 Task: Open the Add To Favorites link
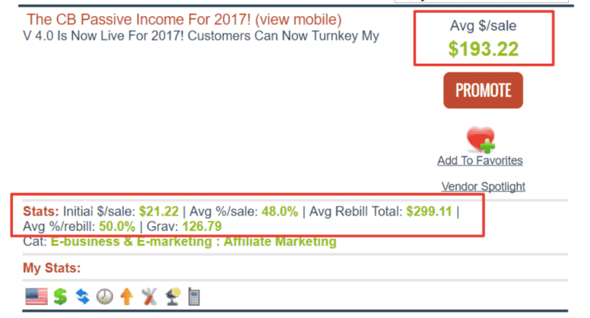pyautogui.click(x=480, y=161)
